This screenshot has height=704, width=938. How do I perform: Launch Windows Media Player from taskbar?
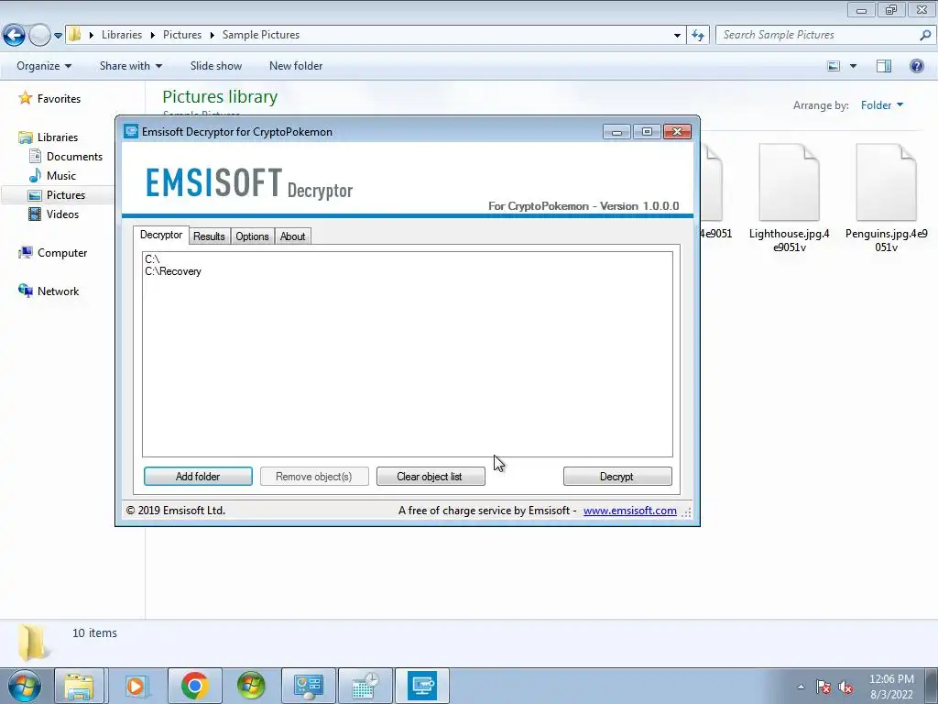(x=136, y=686)
